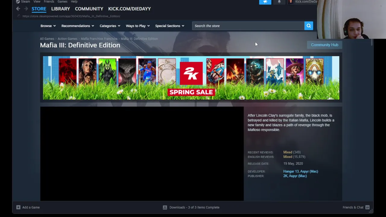This screenshot has height=217, width=386.
Task: Open Friends & Chat label
Action: point(353,207)
